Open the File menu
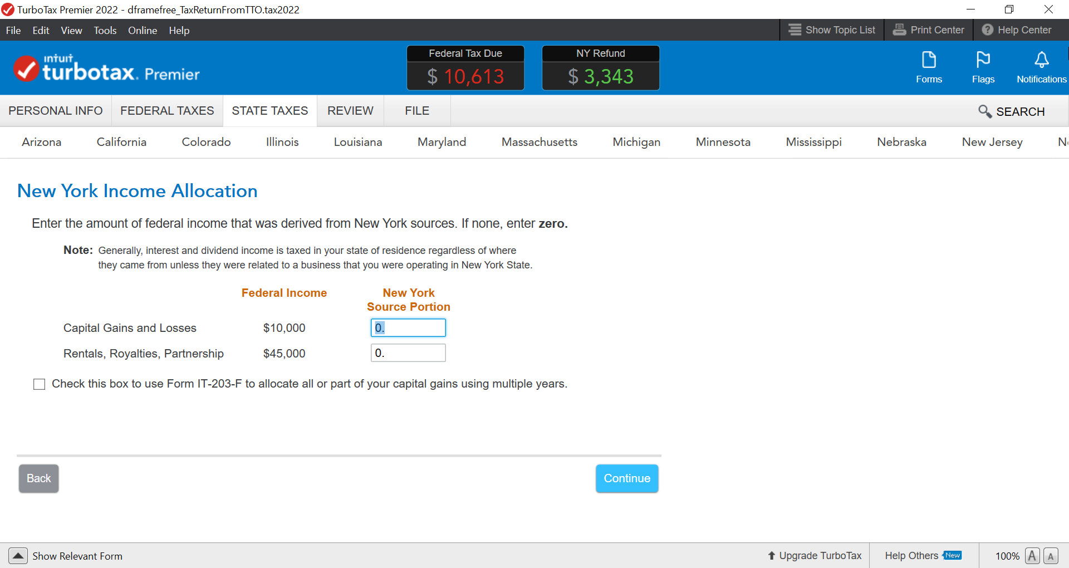The image size is (1069, 568). tap(13, 31)
